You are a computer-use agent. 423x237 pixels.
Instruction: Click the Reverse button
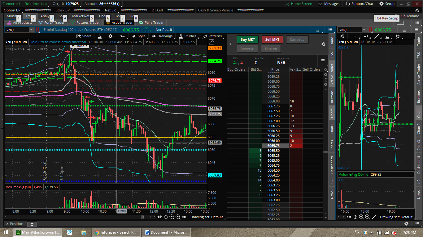click(x=247, y=49)
